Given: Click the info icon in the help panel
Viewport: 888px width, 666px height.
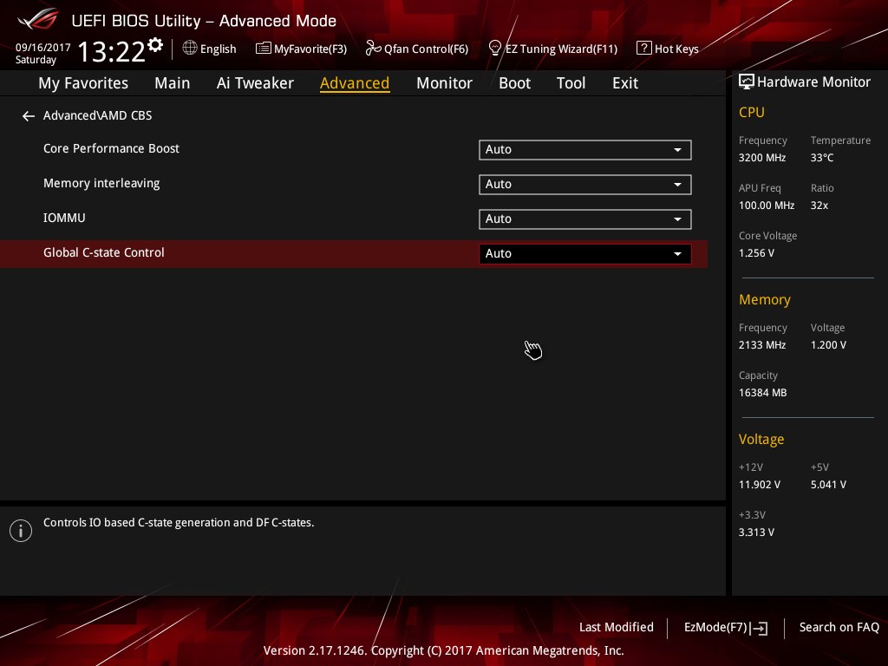Looking at the screenshot, I should coord(21,531).
